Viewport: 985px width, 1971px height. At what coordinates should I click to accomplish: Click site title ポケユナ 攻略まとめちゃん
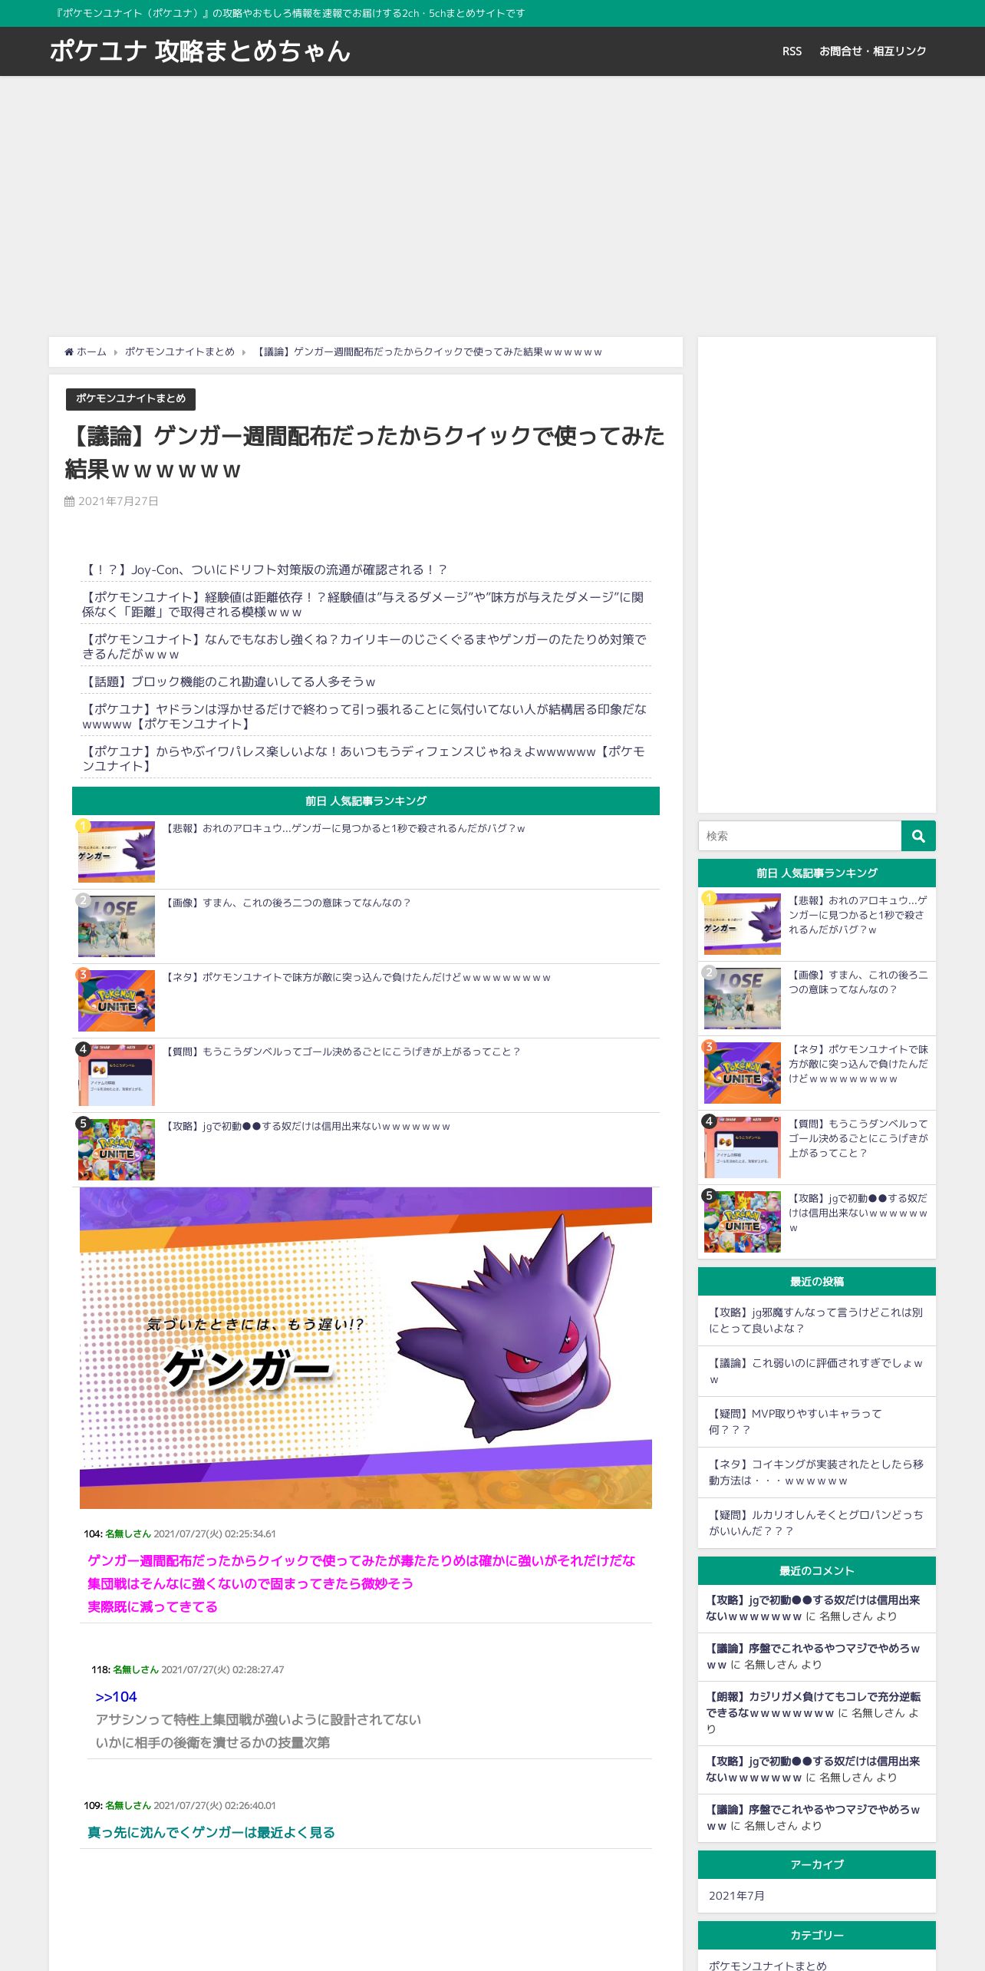[x=200, y=51]
